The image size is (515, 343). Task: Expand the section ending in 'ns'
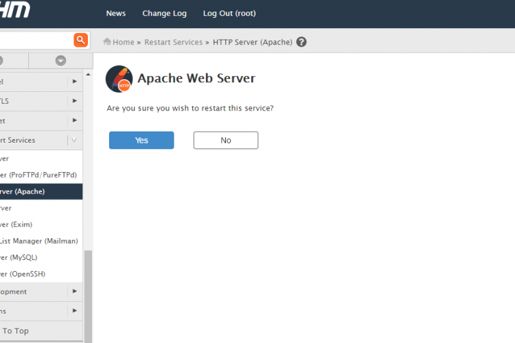75,311
